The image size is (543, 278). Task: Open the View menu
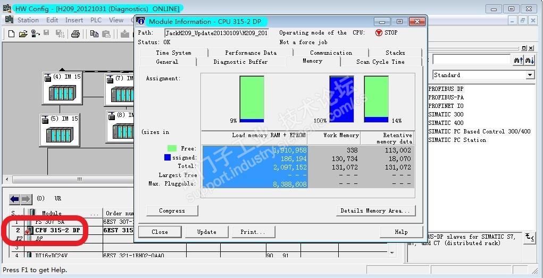coord(116,20)
